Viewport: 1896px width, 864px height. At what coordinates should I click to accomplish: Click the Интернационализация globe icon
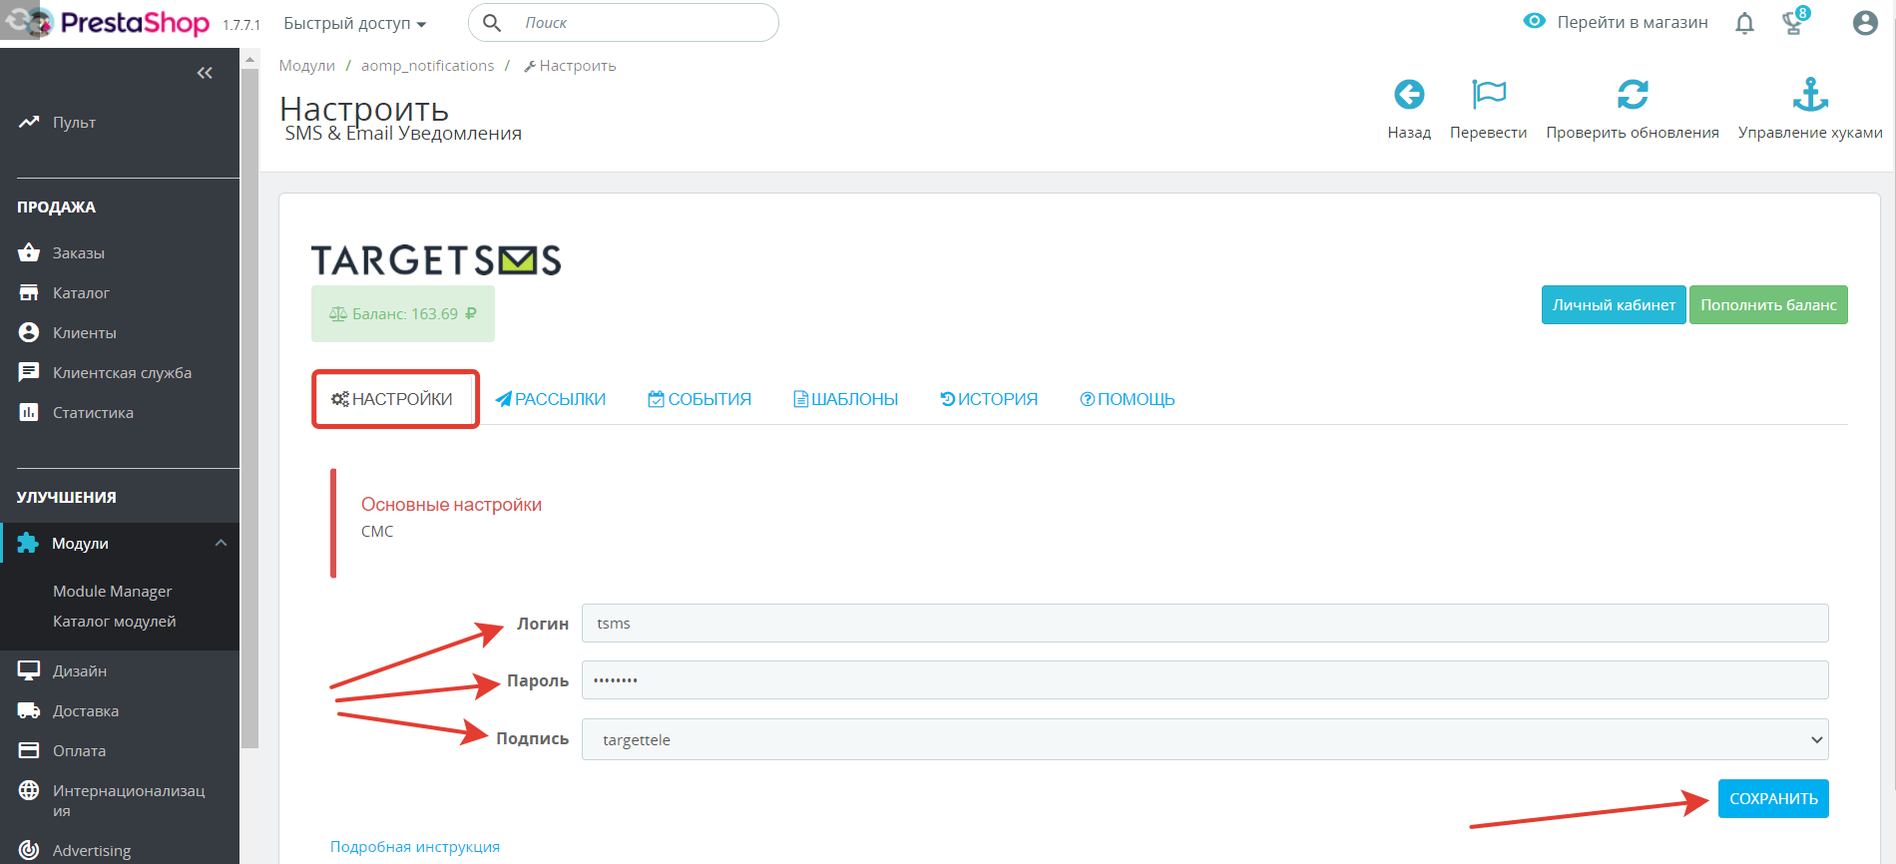click(29, 790)
